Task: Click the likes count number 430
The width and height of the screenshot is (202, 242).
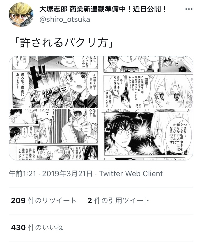Action: (18, 228)
